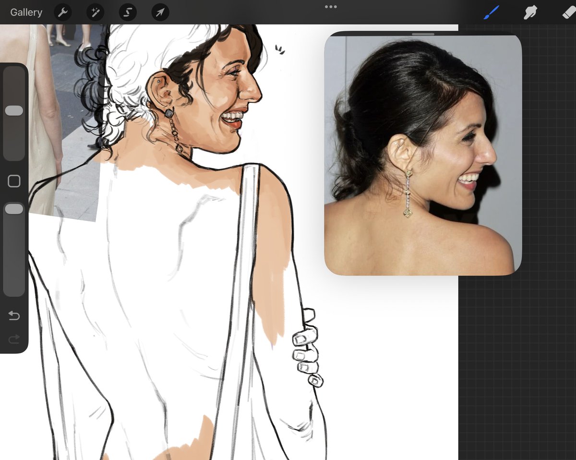This screenshot has width=576, height=460.
Task: Open fullscreen options with the top ellipsis
Action: (331, 7)
